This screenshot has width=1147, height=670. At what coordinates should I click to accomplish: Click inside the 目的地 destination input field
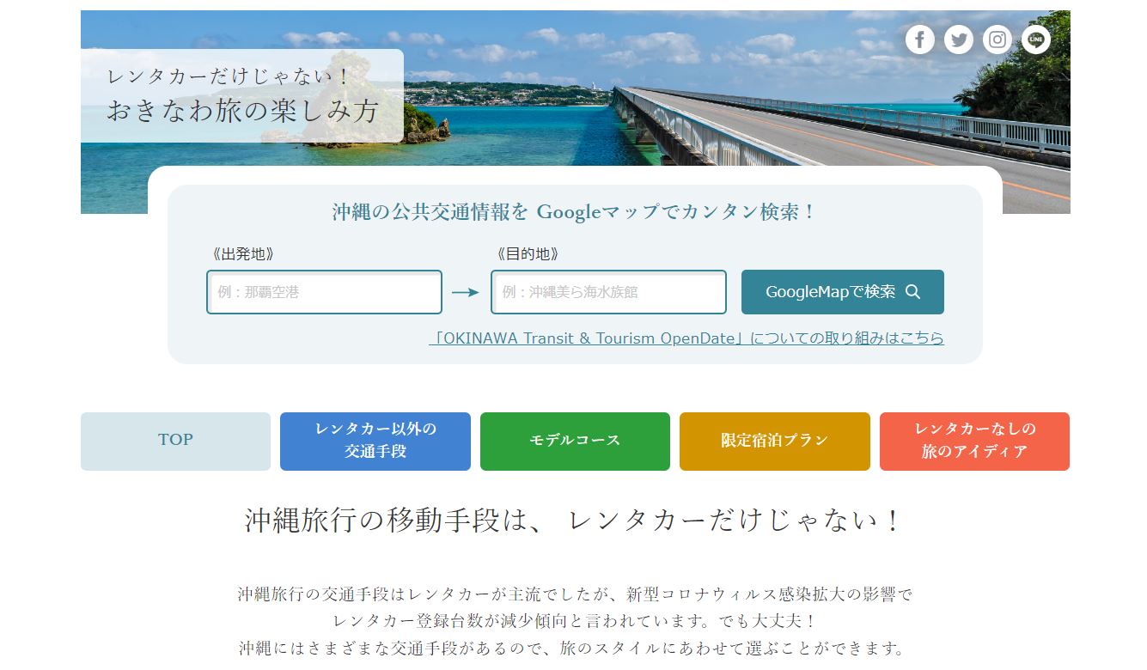click(x=608, y=292)
